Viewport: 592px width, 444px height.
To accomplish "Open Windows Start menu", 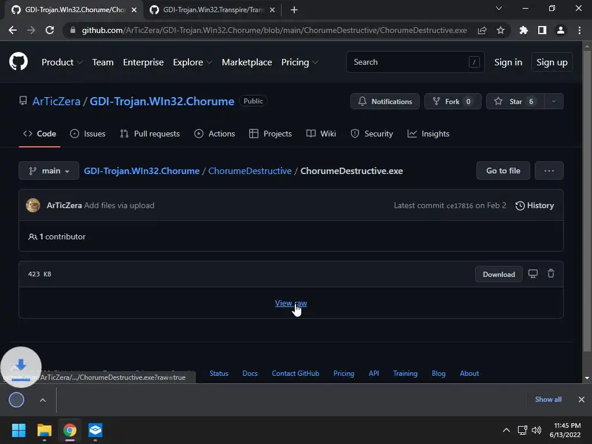I will click(18, 430).
